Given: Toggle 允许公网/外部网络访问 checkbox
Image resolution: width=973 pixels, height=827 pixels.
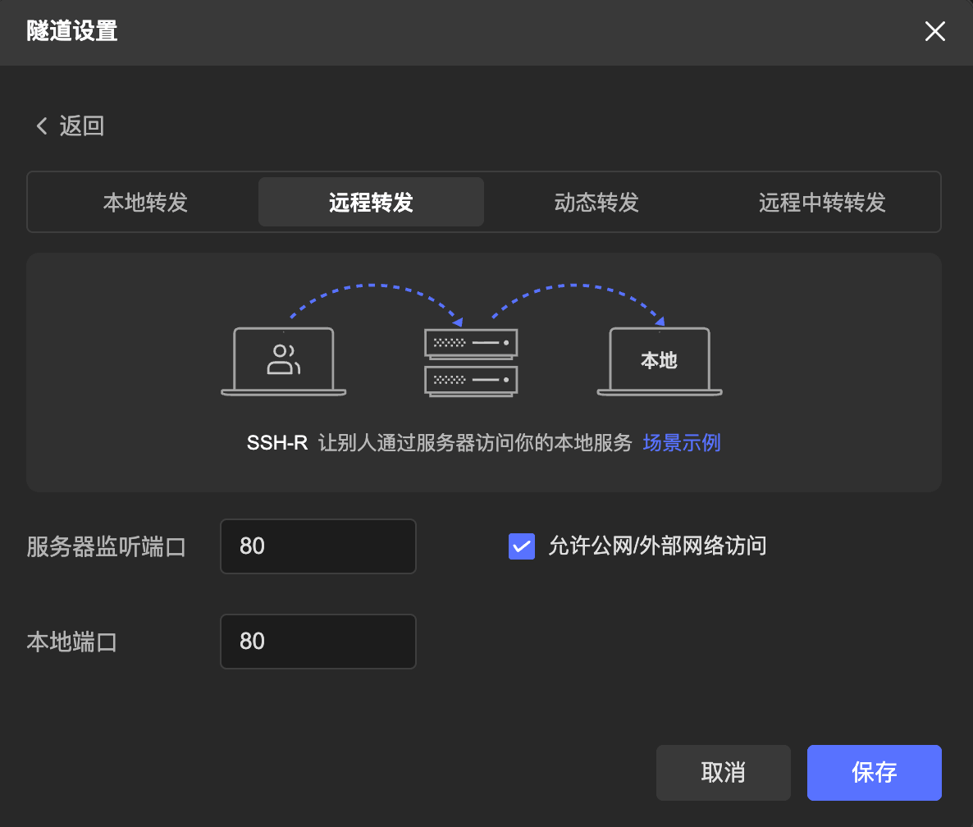Looking at the screenshot, I should (x=521, y=546).
